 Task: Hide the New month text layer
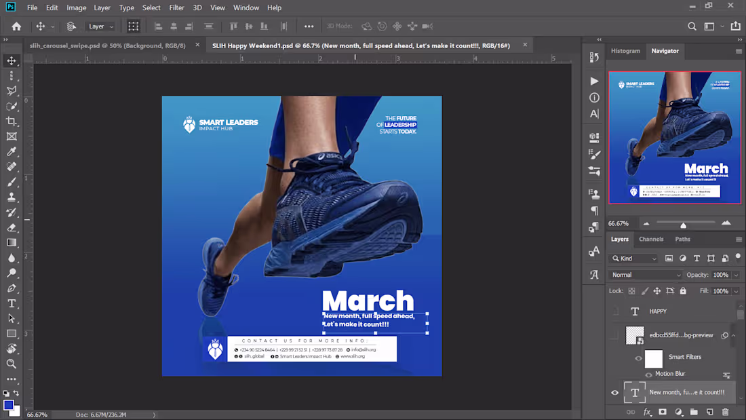coord(614,393)
